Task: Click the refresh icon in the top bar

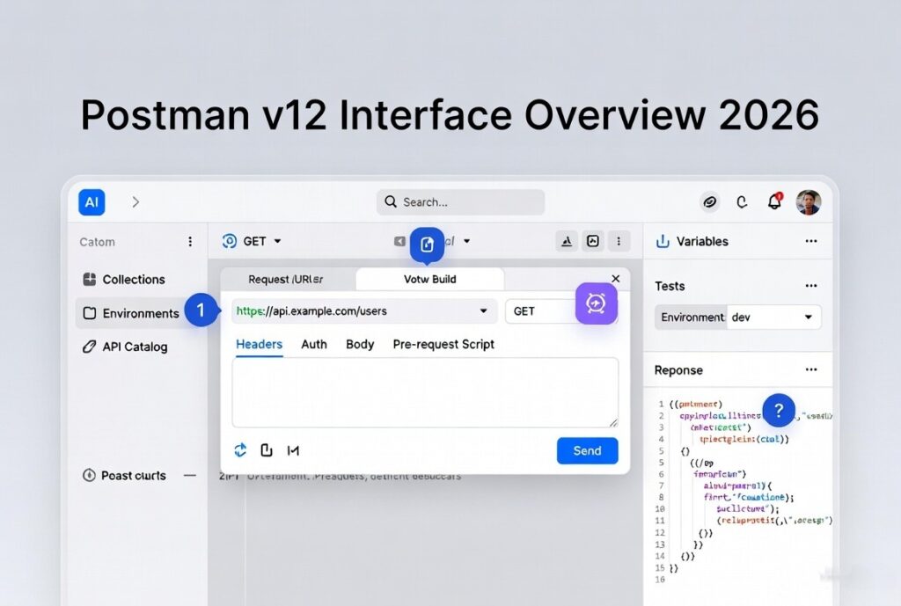Action: tap(742, 202)
